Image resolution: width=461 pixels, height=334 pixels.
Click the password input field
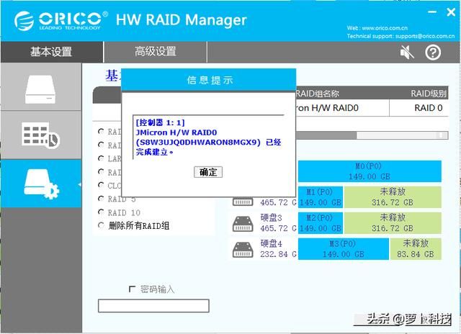pos(153,306)
